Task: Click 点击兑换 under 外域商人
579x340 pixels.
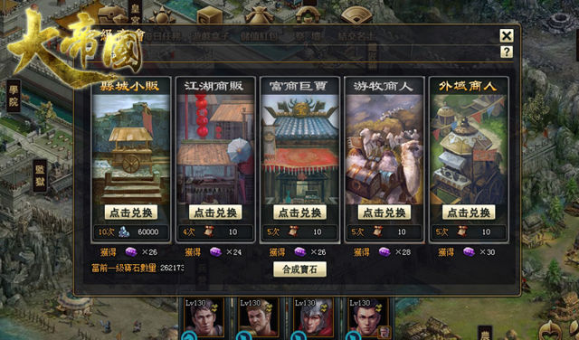Action: pos(469,212)
